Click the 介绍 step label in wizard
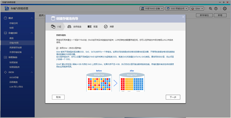Screen dimensions: 231x118 [x=59, y=27]
